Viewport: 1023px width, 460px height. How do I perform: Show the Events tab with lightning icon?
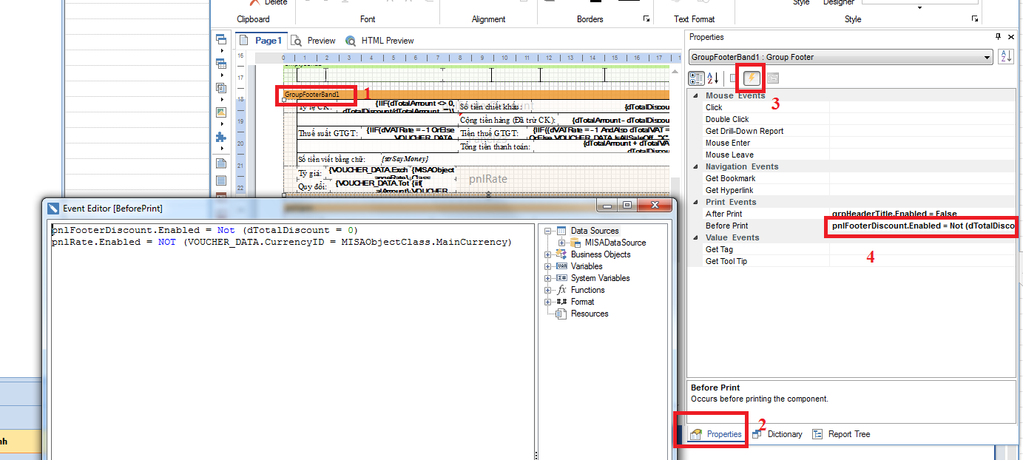point(752,78)
